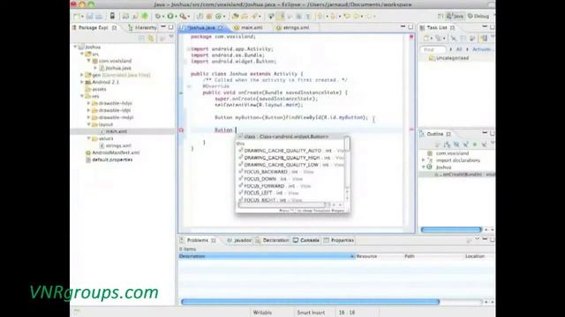Viewport: 565px width, 317px height.
Task: Click the autocomplete popup vertical scrollbar
Action: (347, 169)
